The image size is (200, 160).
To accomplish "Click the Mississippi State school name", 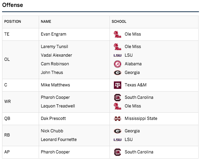I will [141, 119].
